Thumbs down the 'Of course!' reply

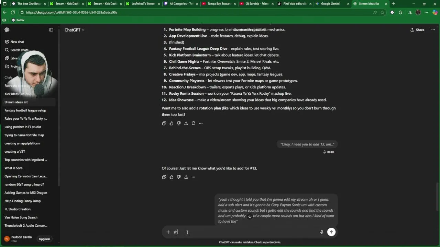[179, 177]
